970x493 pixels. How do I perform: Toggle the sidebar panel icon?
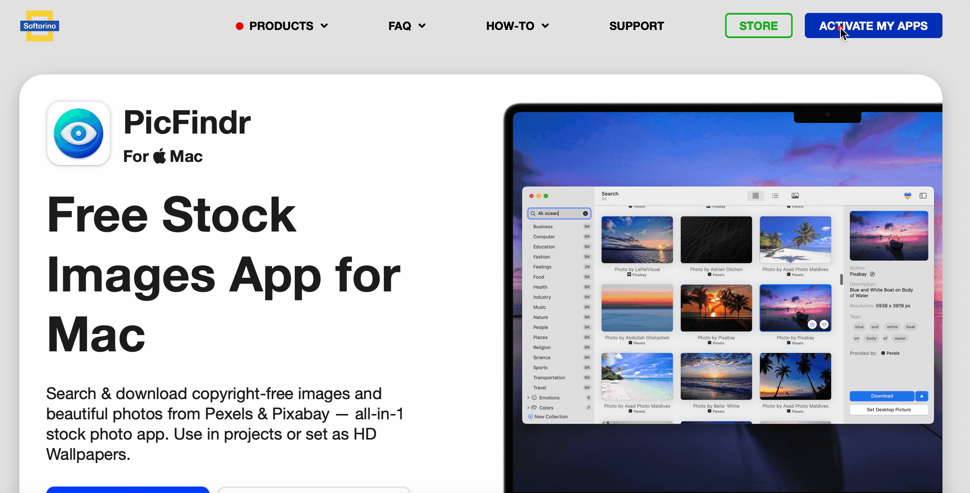pyautogui.click(x=923, y=196)
